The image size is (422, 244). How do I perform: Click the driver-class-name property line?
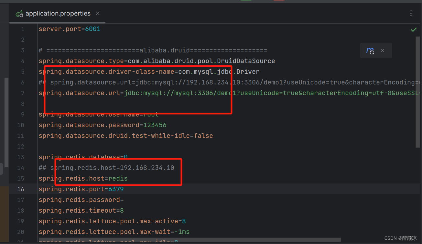coord(149,72)
